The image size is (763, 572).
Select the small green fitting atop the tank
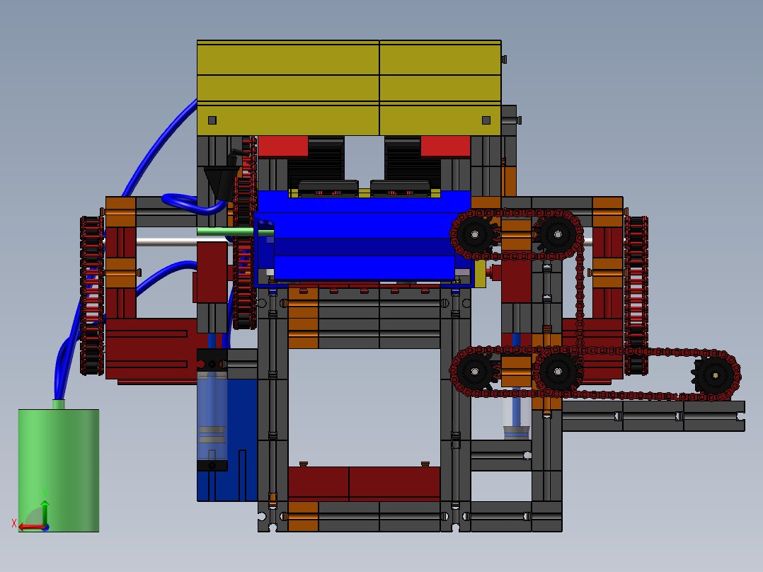pos(58,404)
